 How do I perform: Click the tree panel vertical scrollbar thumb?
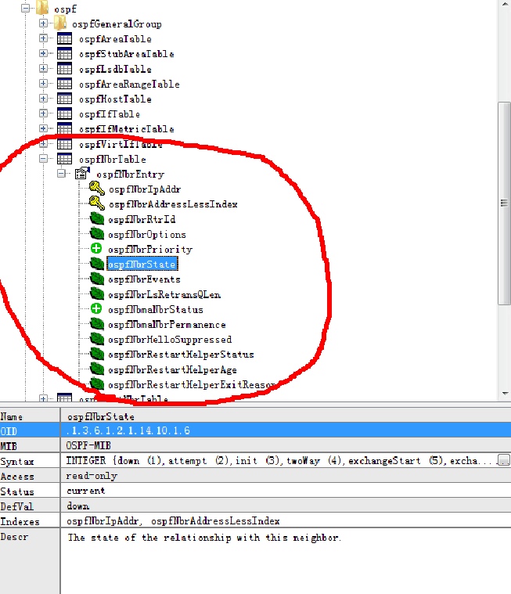click(505, 202)
